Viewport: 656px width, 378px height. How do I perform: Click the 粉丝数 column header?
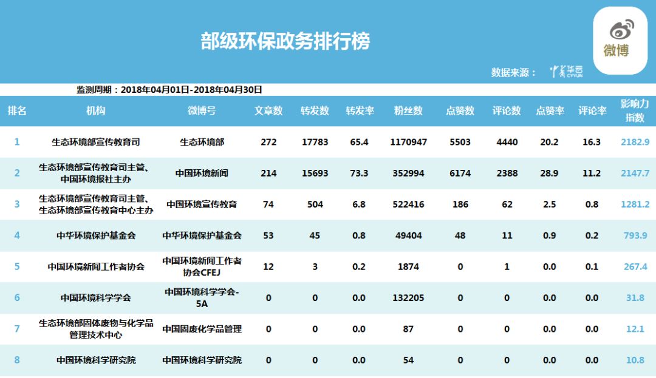pyautogui.click(x=408, y=110)
